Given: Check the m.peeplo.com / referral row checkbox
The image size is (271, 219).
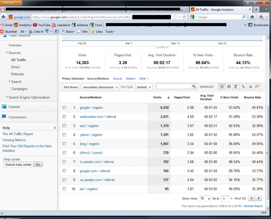Looking at the screenshot, I should [64, 162].
